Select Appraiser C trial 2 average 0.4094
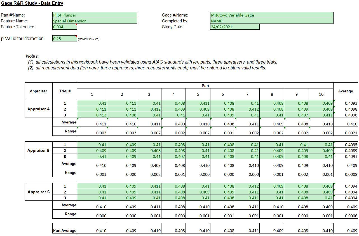This screenshot has width=359, height=236. [x=346, y=192]
